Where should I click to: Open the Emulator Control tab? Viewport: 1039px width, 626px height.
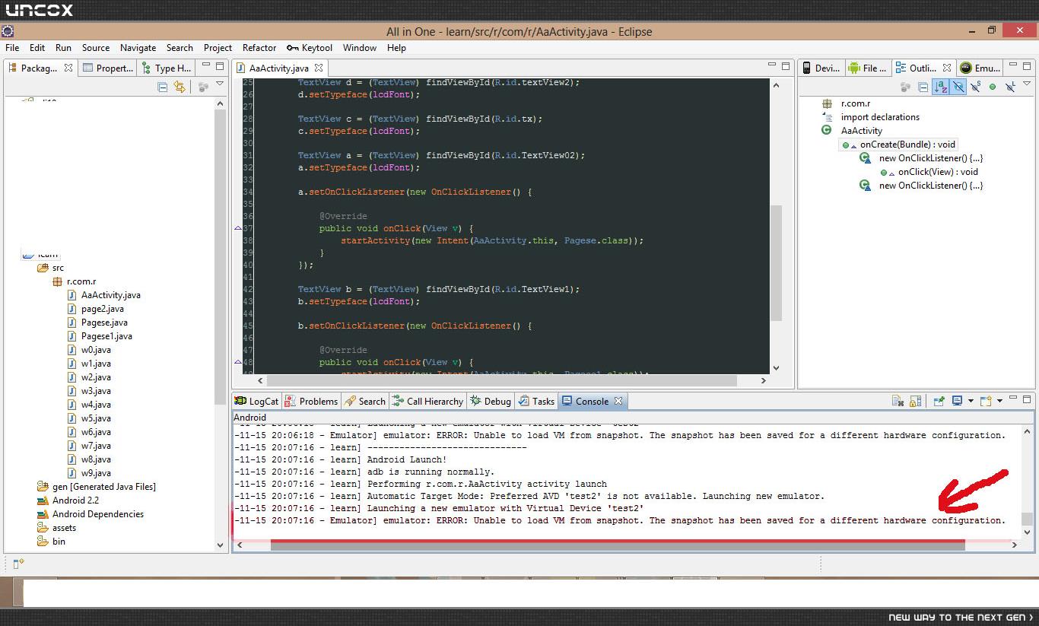click(x=981, y=68)
